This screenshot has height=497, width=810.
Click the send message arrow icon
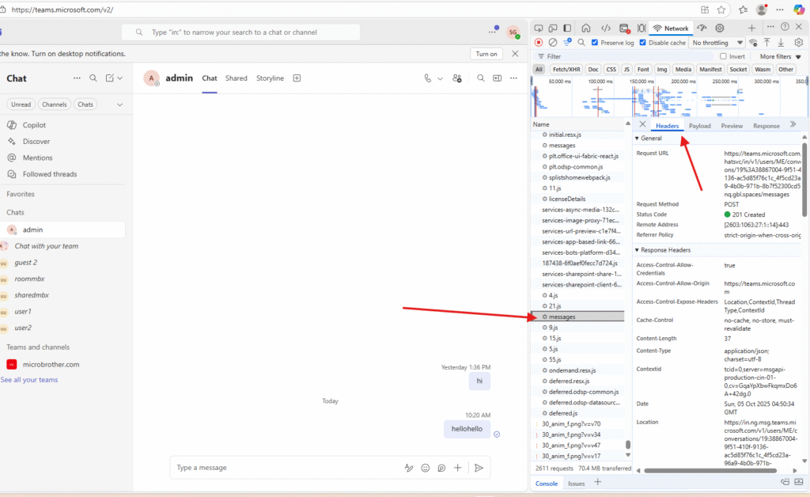pyautogui.click(x=479, y=468)
